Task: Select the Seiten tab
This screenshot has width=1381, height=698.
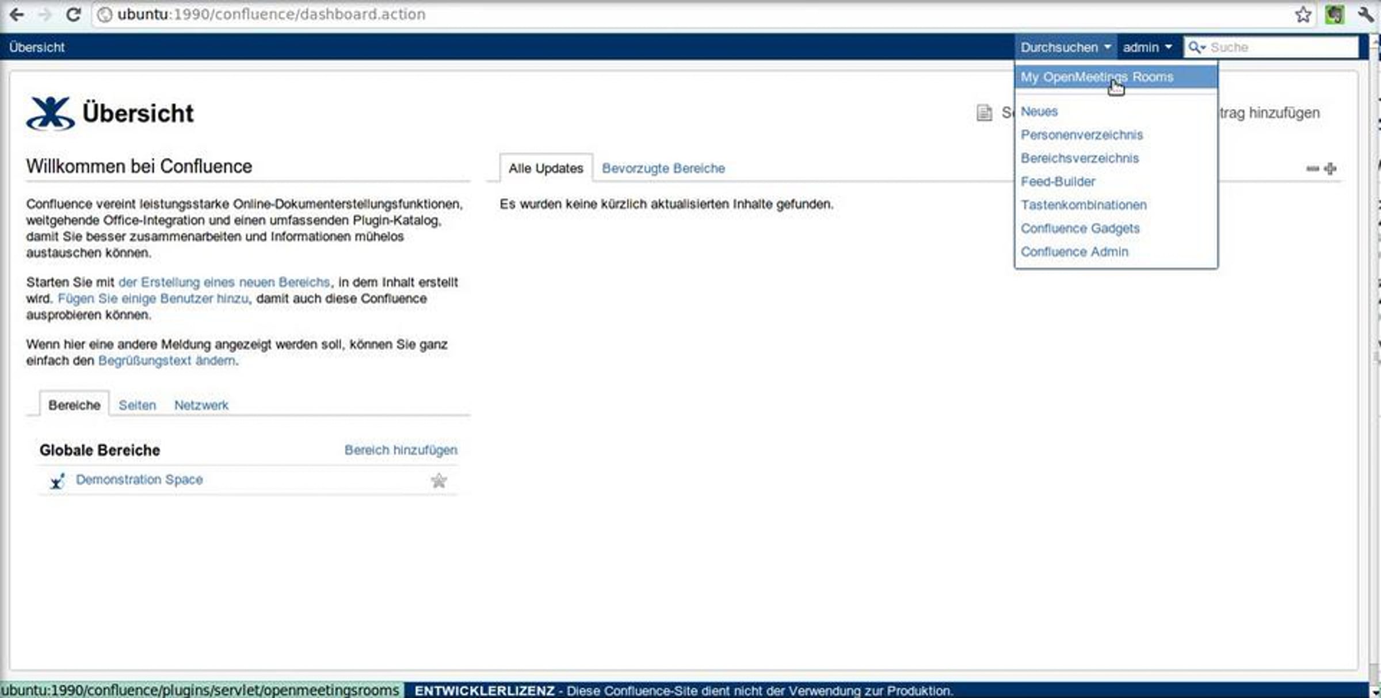Action: (x=137, y=405)
